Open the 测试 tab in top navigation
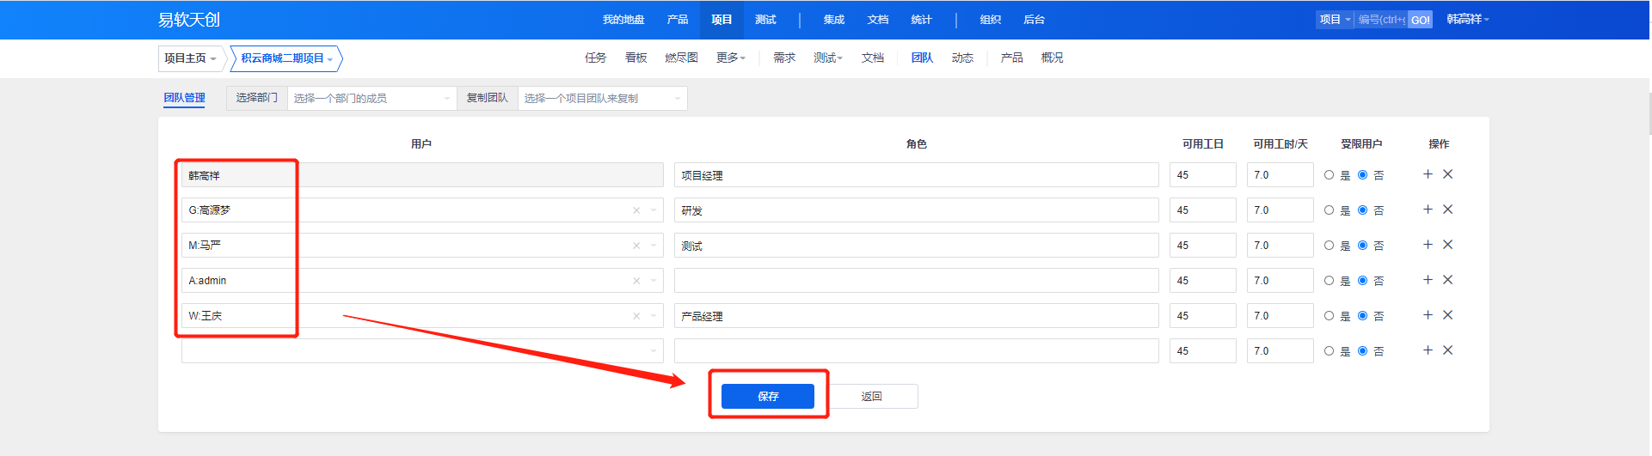Viewport: 1652px width, 456px height. click(x=765, y=20)
